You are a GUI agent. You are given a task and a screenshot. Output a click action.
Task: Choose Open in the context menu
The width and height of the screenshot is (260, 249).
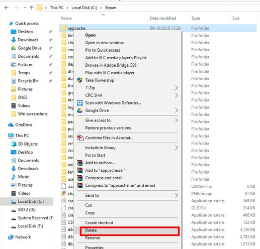point(91,35)
